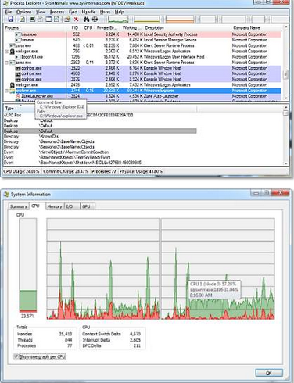Viewport: 294px width, 383px height.
Task: Select the highlighted Desktop \Default handle row
Action: pyautogui.click(x=100, y=131)
